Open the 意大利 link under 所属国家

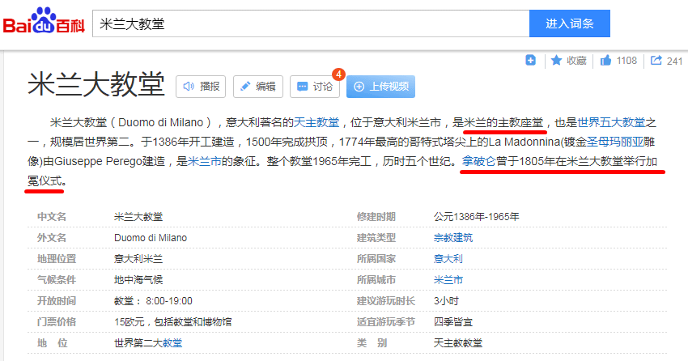(448, 259)
